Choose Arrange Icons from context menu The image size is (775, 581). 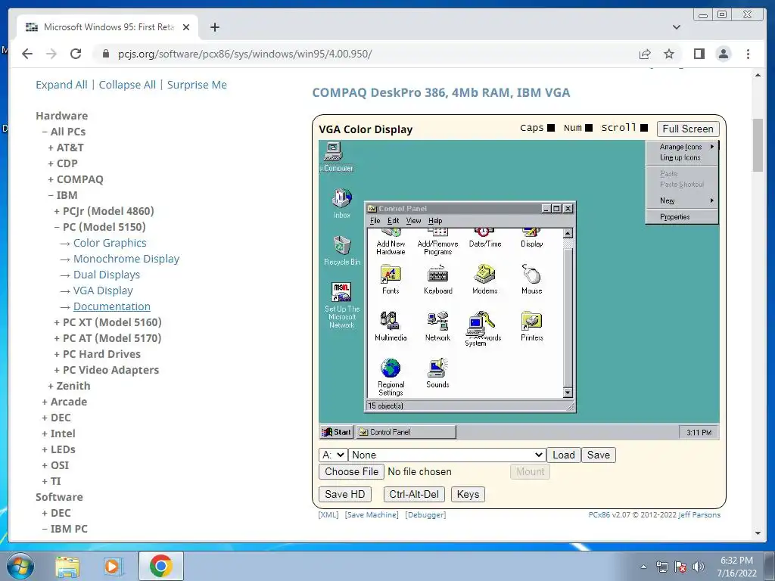pos(682,147)
